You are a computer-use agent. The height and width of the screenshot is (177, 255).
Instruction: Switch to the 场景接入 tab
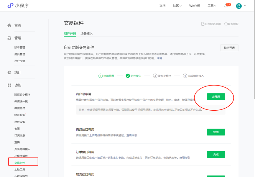[x=87, y=34]
